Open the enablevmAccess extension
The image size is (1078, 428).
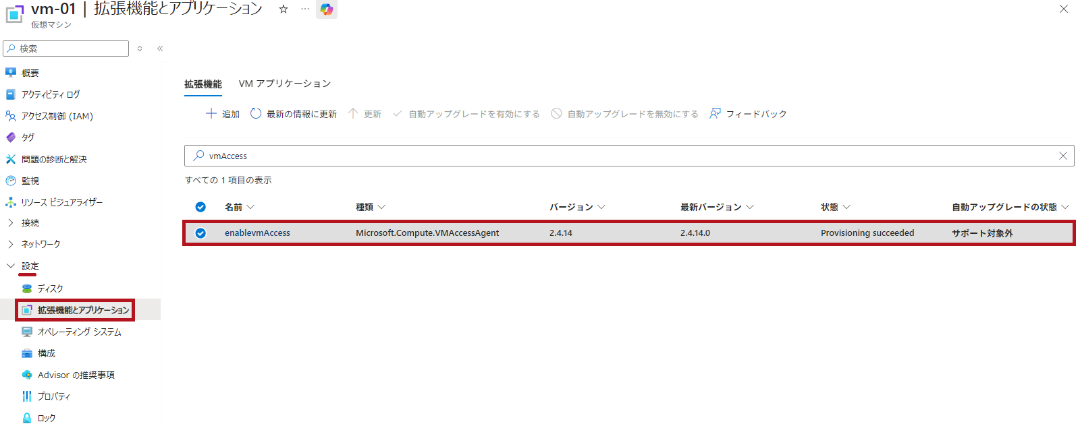point(257,233)
